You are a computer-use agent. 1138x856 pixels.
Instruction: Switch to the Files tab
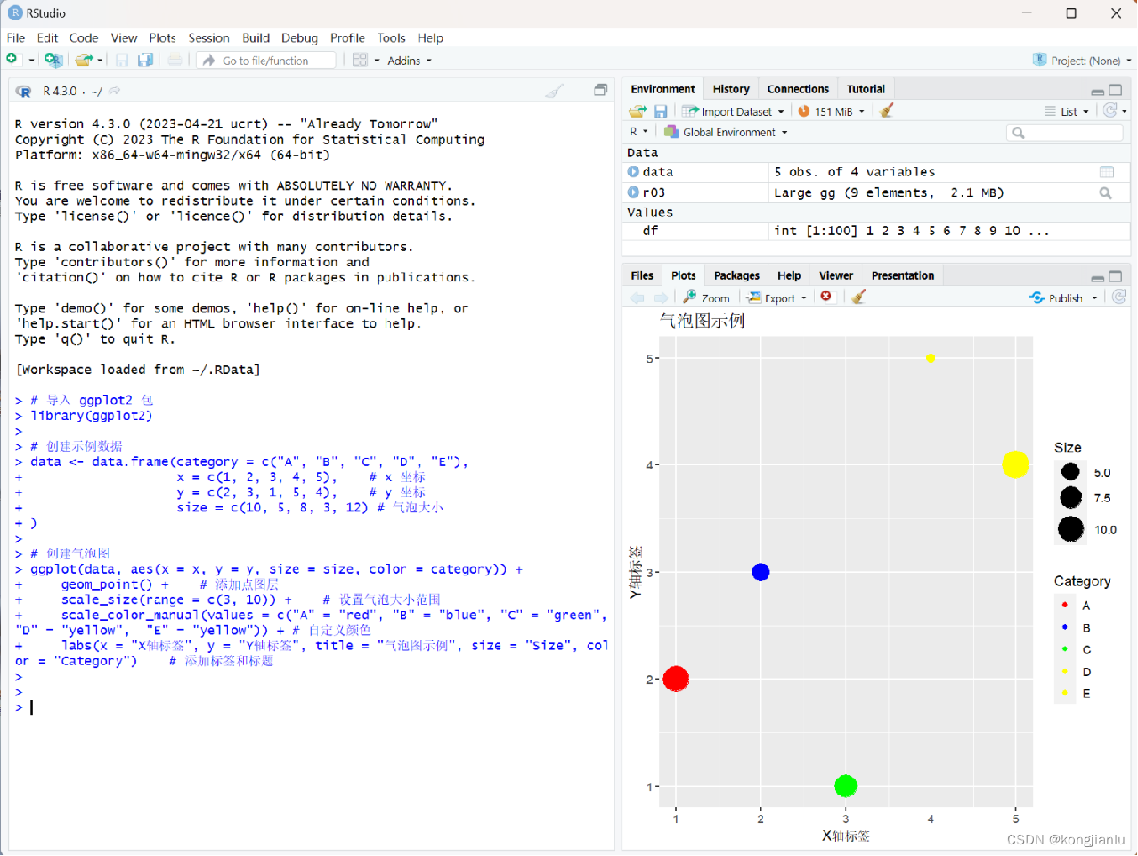pyautogui.click(x=642, y=276)
